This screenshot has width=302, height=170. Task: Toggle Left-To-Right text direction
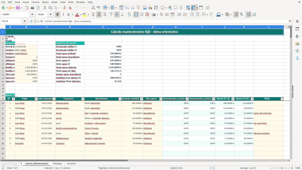click(x=236, y=15)
